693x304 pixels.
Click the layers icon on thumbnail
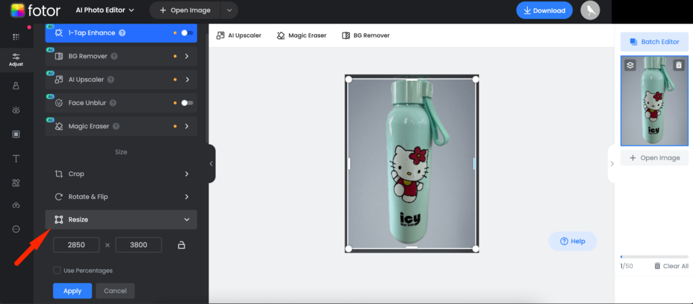tap(630, 65)
